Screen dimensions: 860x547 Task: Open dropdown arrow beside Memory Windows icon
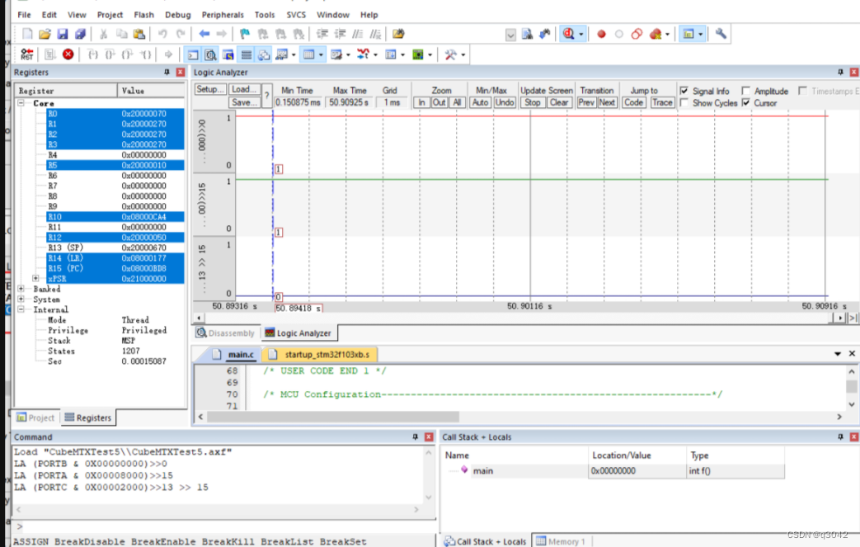[321, 54]
